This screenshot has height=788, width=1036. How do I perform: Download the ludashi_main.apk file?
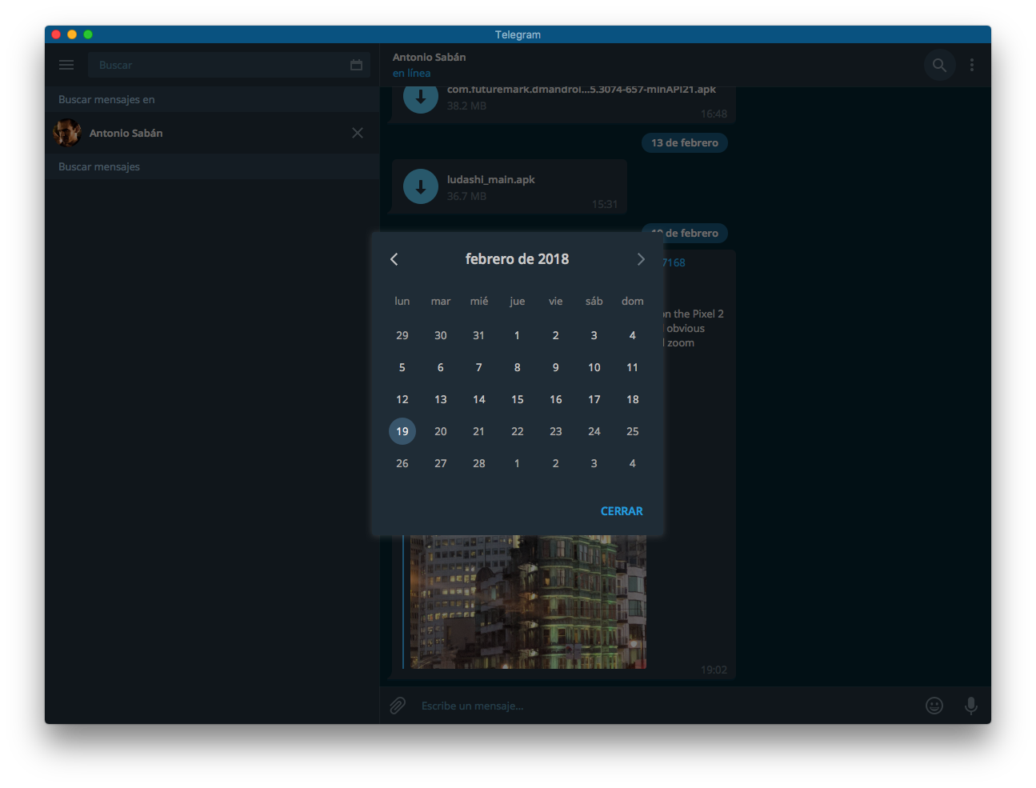point(421,187)
